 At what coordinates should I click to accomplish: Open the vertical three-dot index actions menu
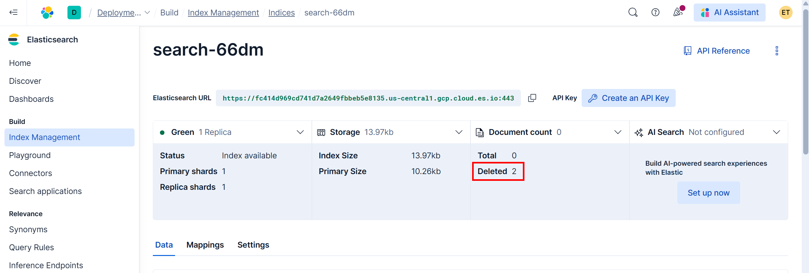coord(777,51)
